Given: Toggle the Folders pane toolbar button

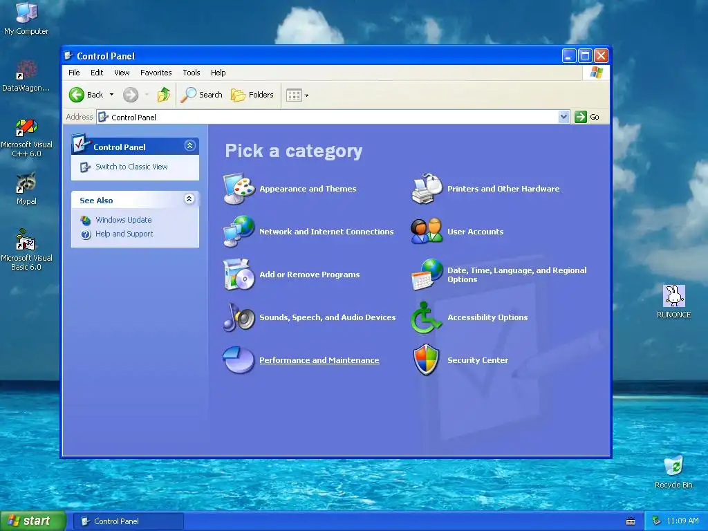Looking at the screenshot, I should 252,95.
